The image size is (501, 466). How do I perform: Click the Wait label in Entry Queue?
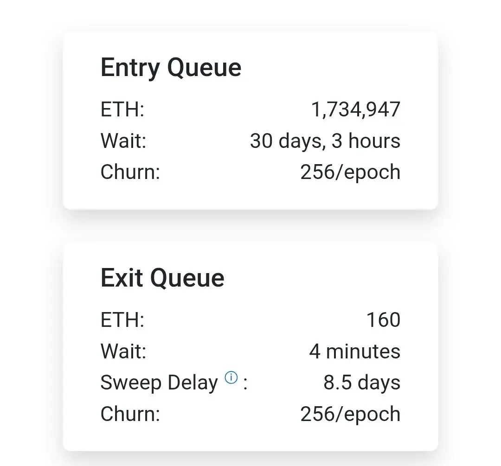pos(123,140)
